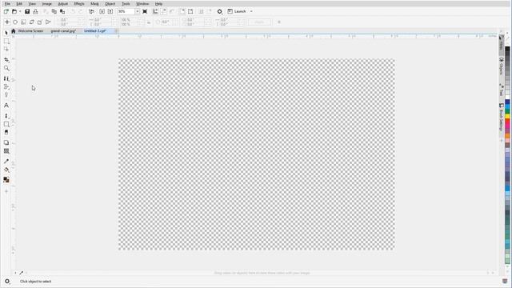
Task: Open the Mask menu
Action: click(x=94, y=3)
